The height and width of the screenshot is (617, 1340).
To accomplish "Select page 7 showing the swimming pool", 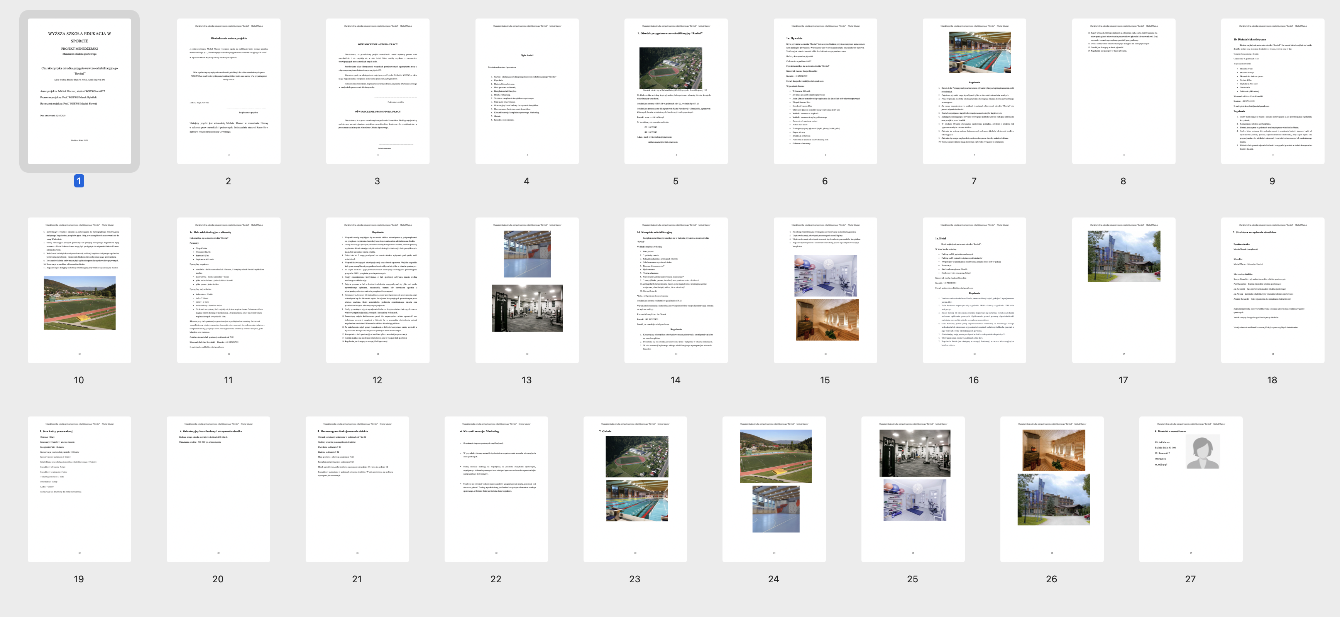I will click(974, 91).
